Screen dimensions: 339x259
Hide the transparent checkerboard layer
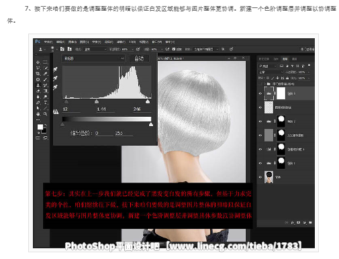[260, 107]
